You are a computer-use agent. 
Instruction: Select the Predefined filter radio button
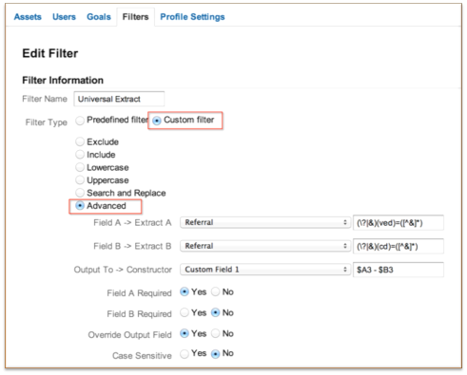(x=80, y=121)
